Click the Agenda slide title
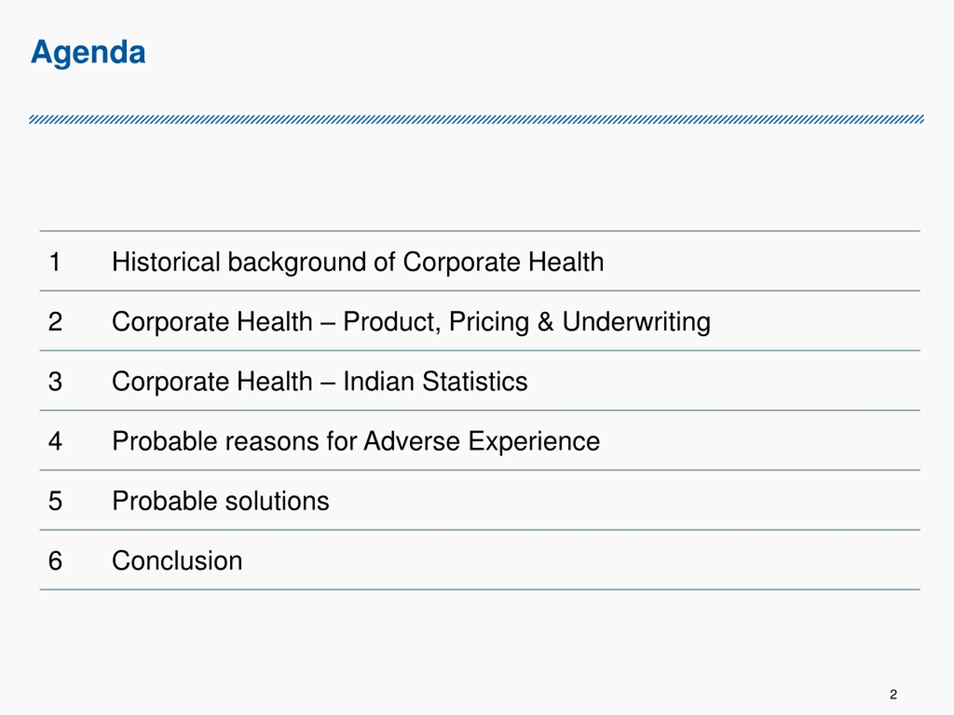The image size is (954, 715). click(88, 52)
